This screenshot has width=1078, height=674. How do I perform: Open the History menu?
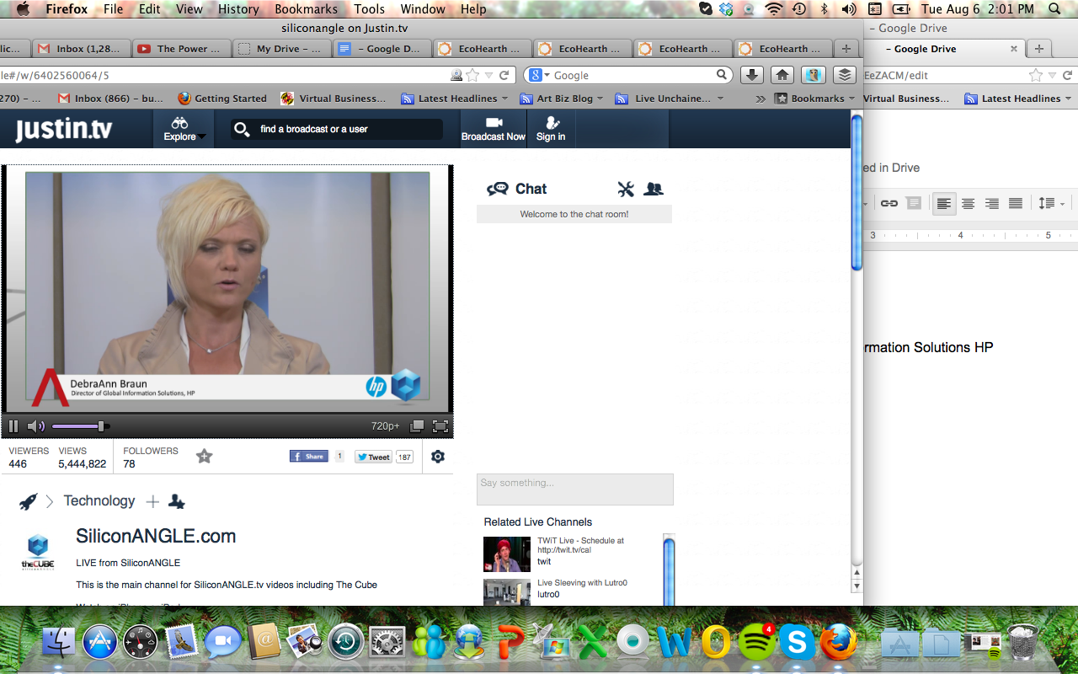click(238, 9)
